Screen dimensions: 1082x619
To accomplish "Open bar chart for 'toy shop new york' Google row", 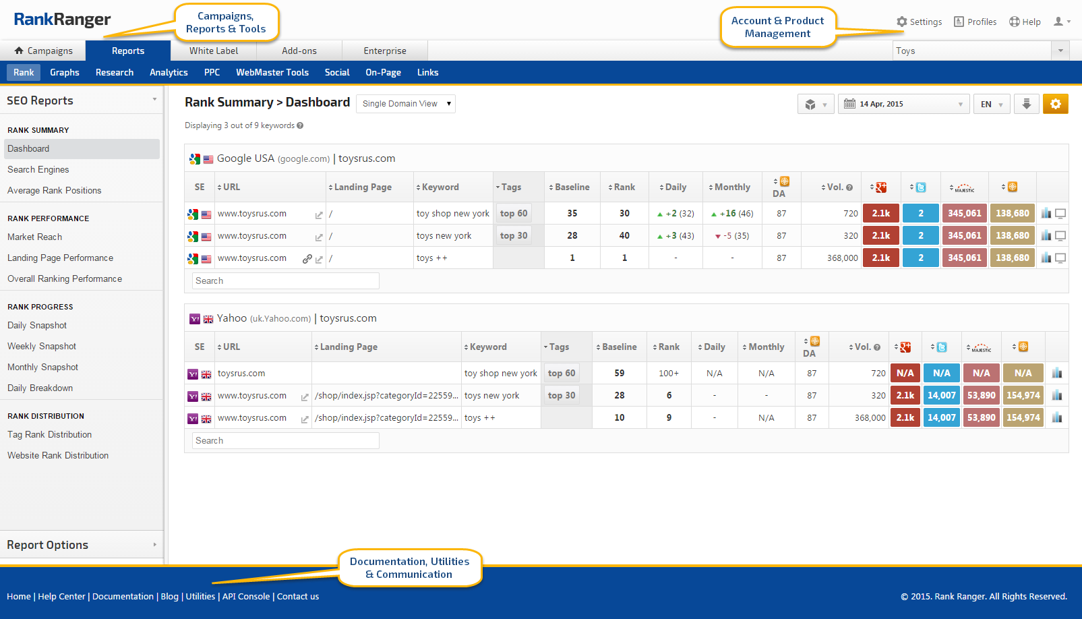I will click(x=1046, y=213).
